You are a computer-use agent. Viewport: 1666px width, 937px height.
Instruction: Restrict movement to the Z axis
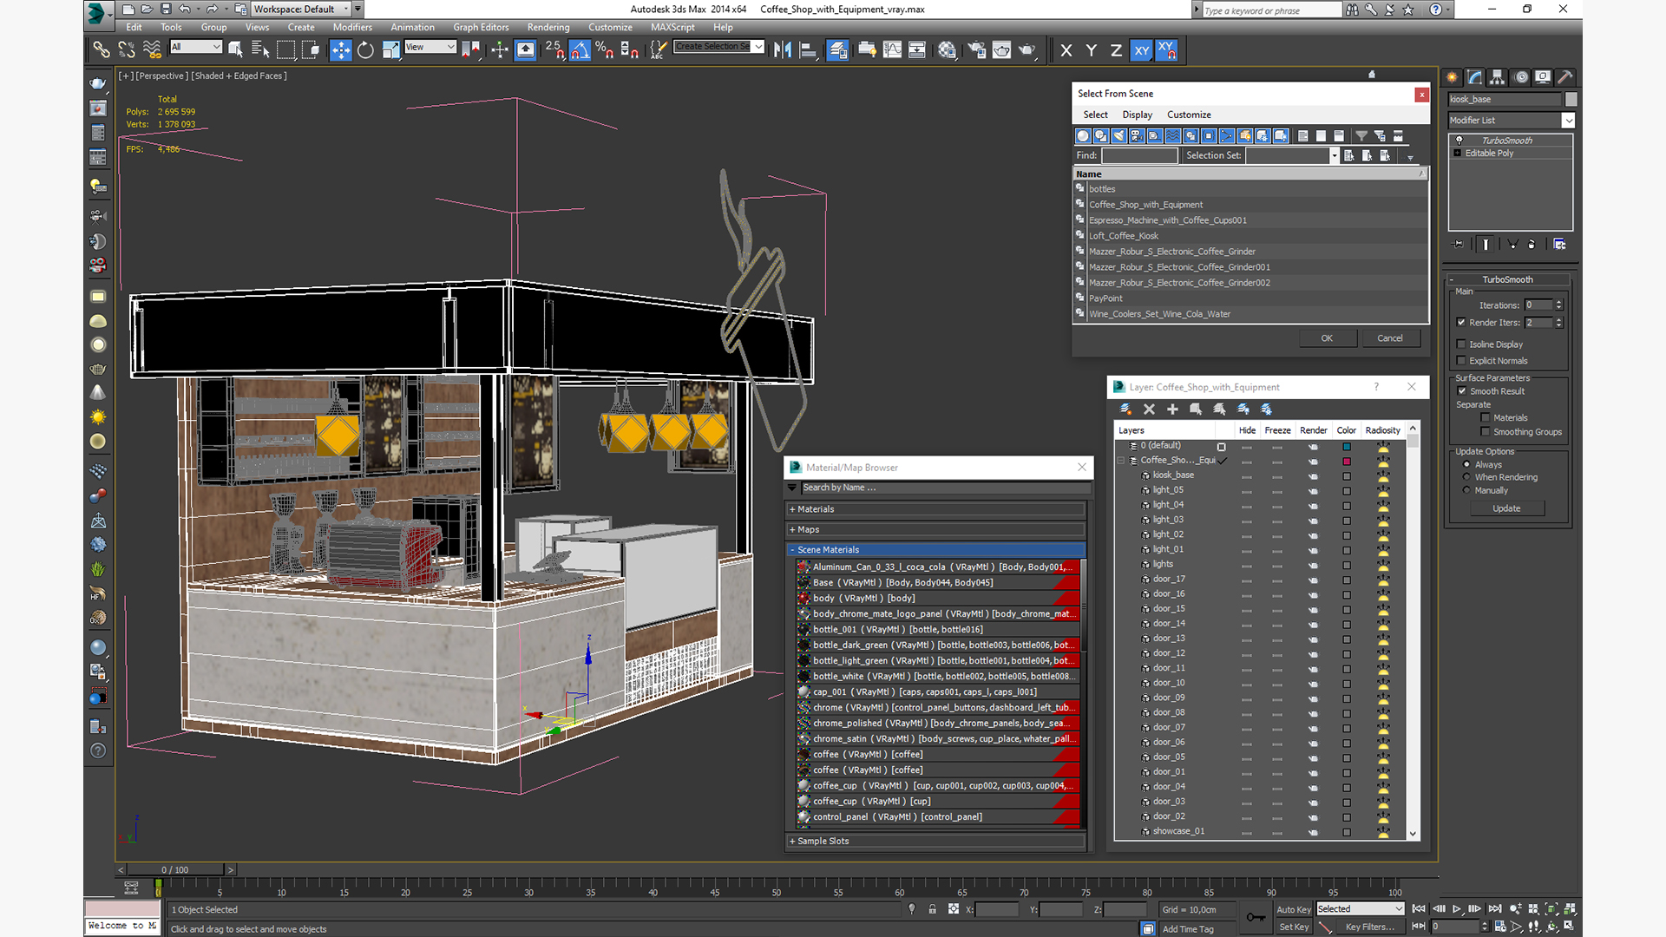pyautogui.click(x=1116, y=50)
